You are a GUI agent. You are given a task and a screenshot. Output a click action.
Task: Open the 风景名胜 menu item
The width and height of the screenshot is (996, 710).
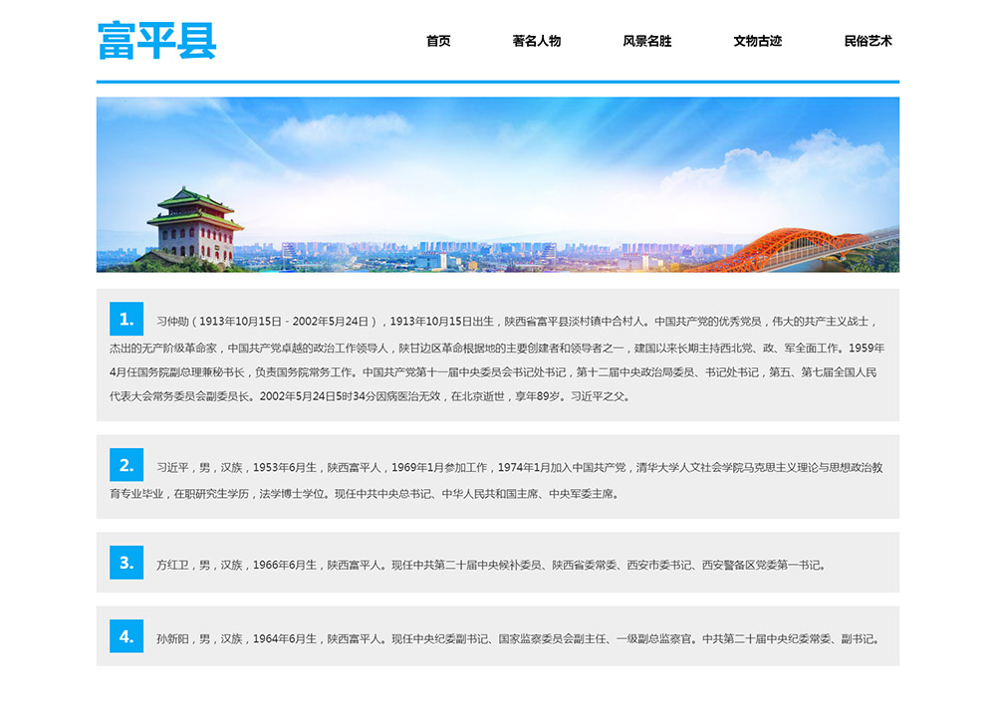646,41
